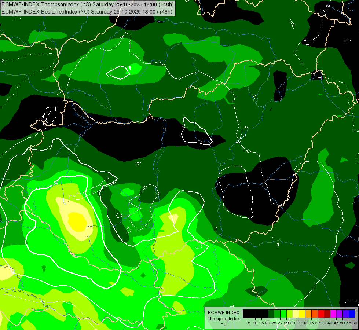Screen dimensions: 359x330
Task: Click the legend ThompsonIndex label
Action: (224, 319)
